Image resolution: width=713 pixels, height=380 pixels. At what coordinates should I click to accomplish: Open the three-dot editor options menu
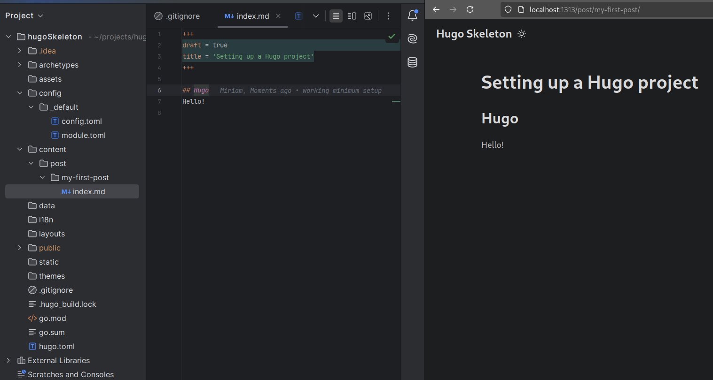(x=389, y=15)
